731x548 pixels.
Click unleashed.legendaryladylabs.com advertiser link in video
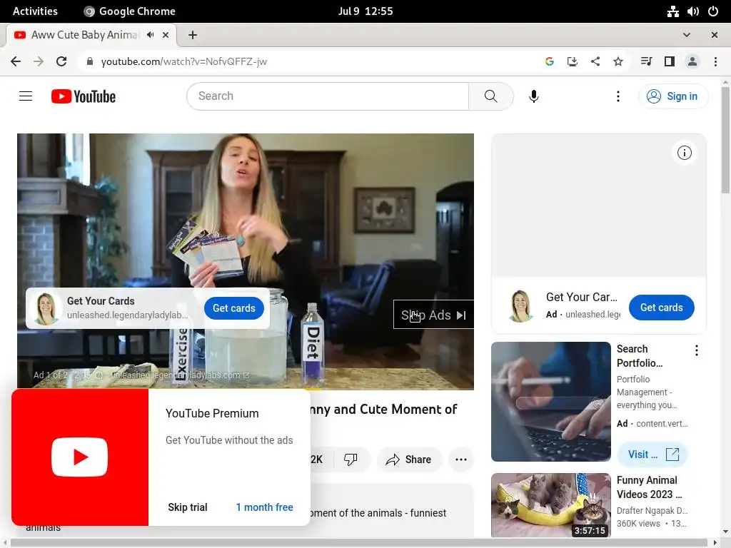point(180,375)
